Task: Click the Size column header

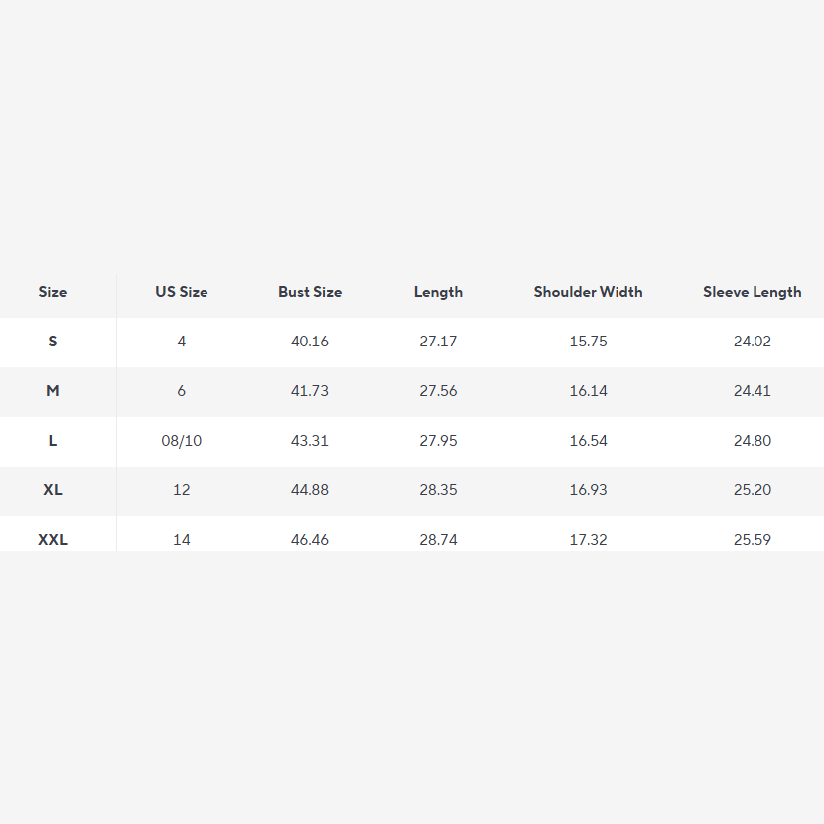Action: (53, 292)
